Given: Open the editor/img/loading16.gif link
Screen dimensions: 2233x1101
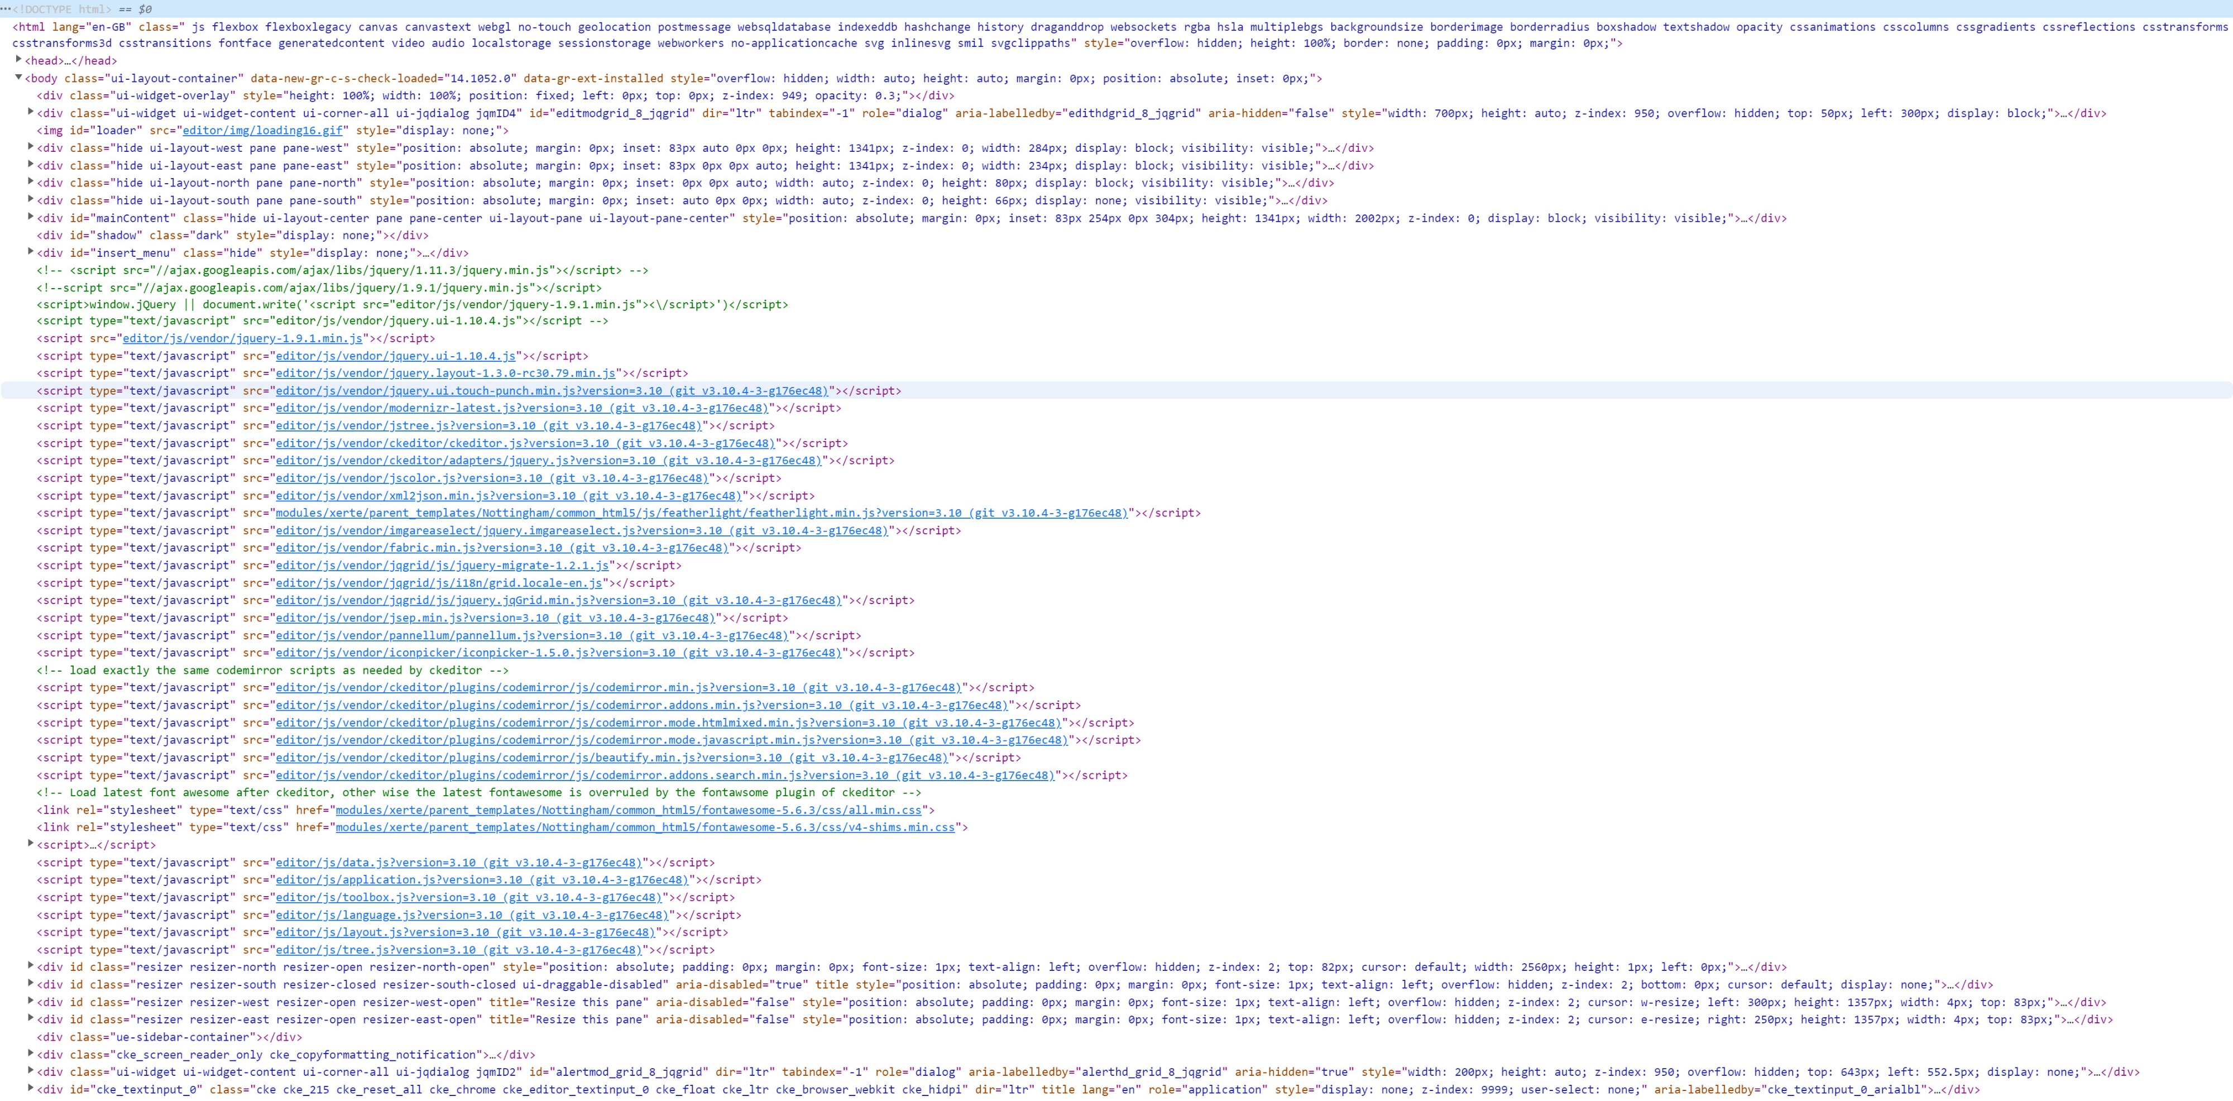Looking at the screenshot, I should click(x=262, y=130).
